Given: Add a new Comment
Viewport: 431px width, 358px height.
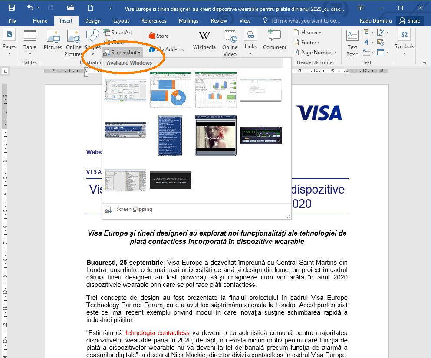Looking at the screenshot, I should pyautogui.click(x=275, y=40).
